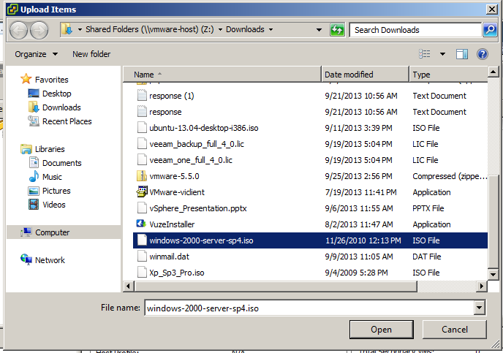503x353 pixels.
Task: Click the Music note icon
Action: click(34, 176)
